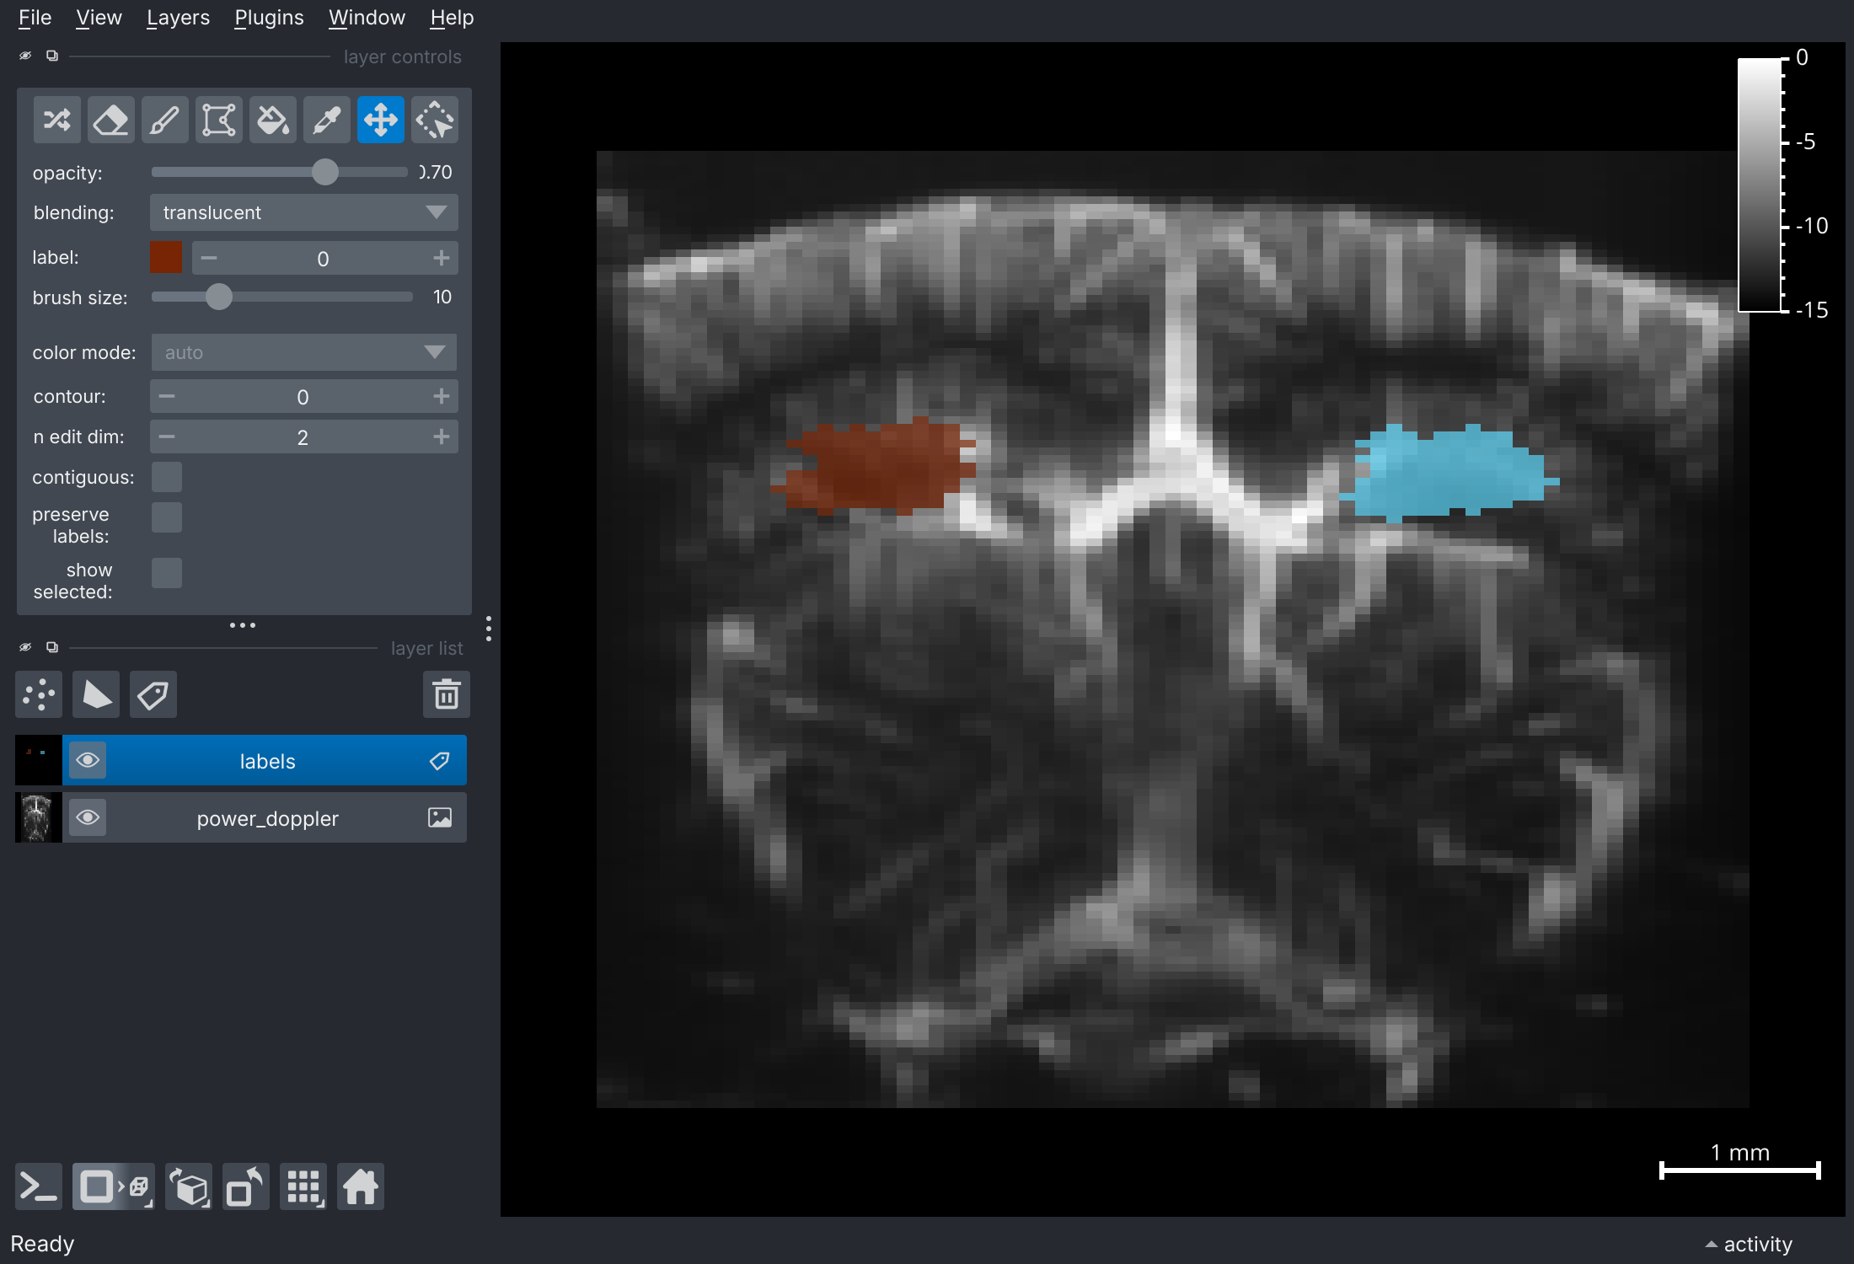Expand the activity panel

pyautogui.click(x=1748, y=1244)
